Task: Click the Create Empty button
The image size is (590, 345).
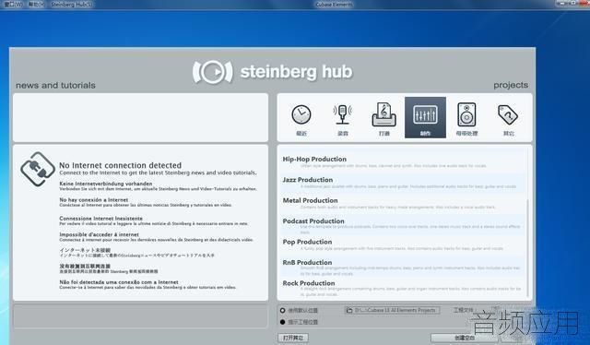Action: click(465, 338)
